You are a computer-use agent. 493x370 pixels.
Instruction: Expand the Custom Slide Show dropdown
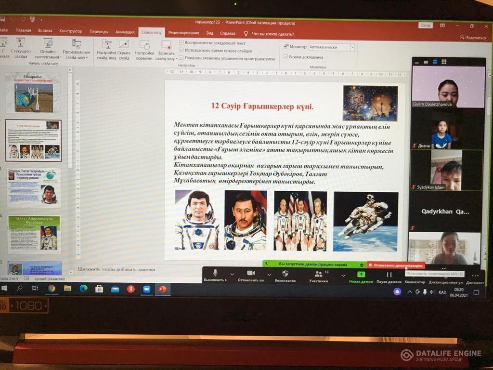coord(77,50)
